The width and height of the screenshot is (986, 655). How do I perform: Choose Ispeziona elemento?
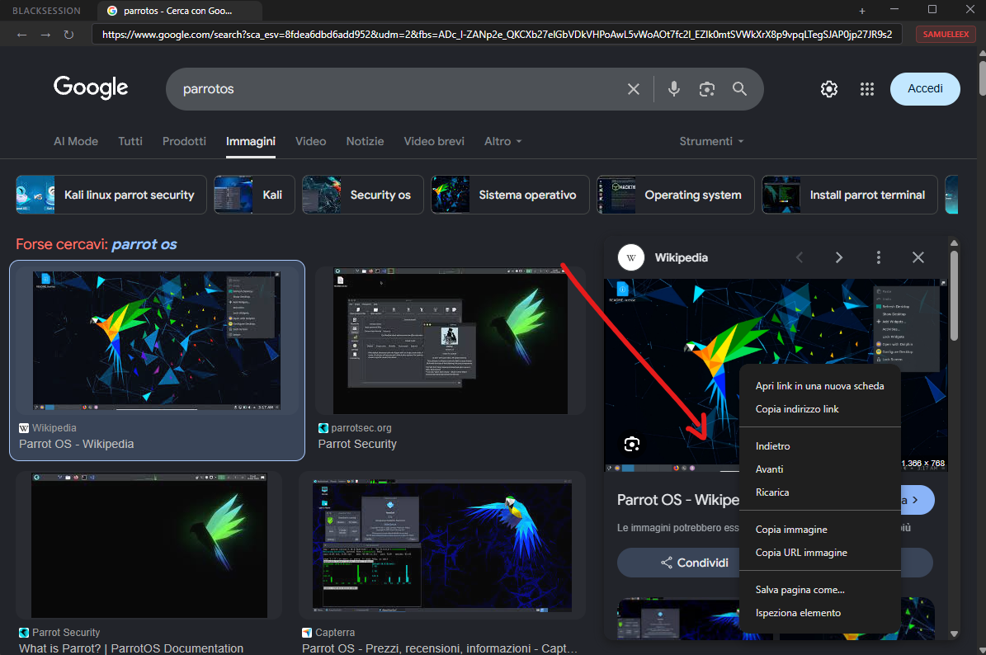pyautogui.click(x=820, y=613)
